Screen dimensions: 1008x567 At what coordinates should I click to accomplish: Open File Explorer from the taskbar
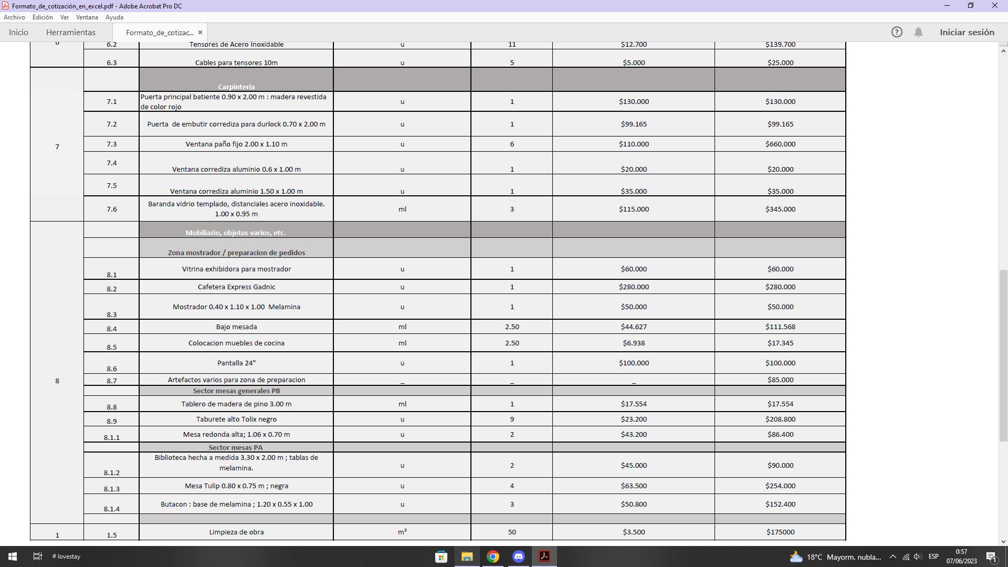click(467, 556)
